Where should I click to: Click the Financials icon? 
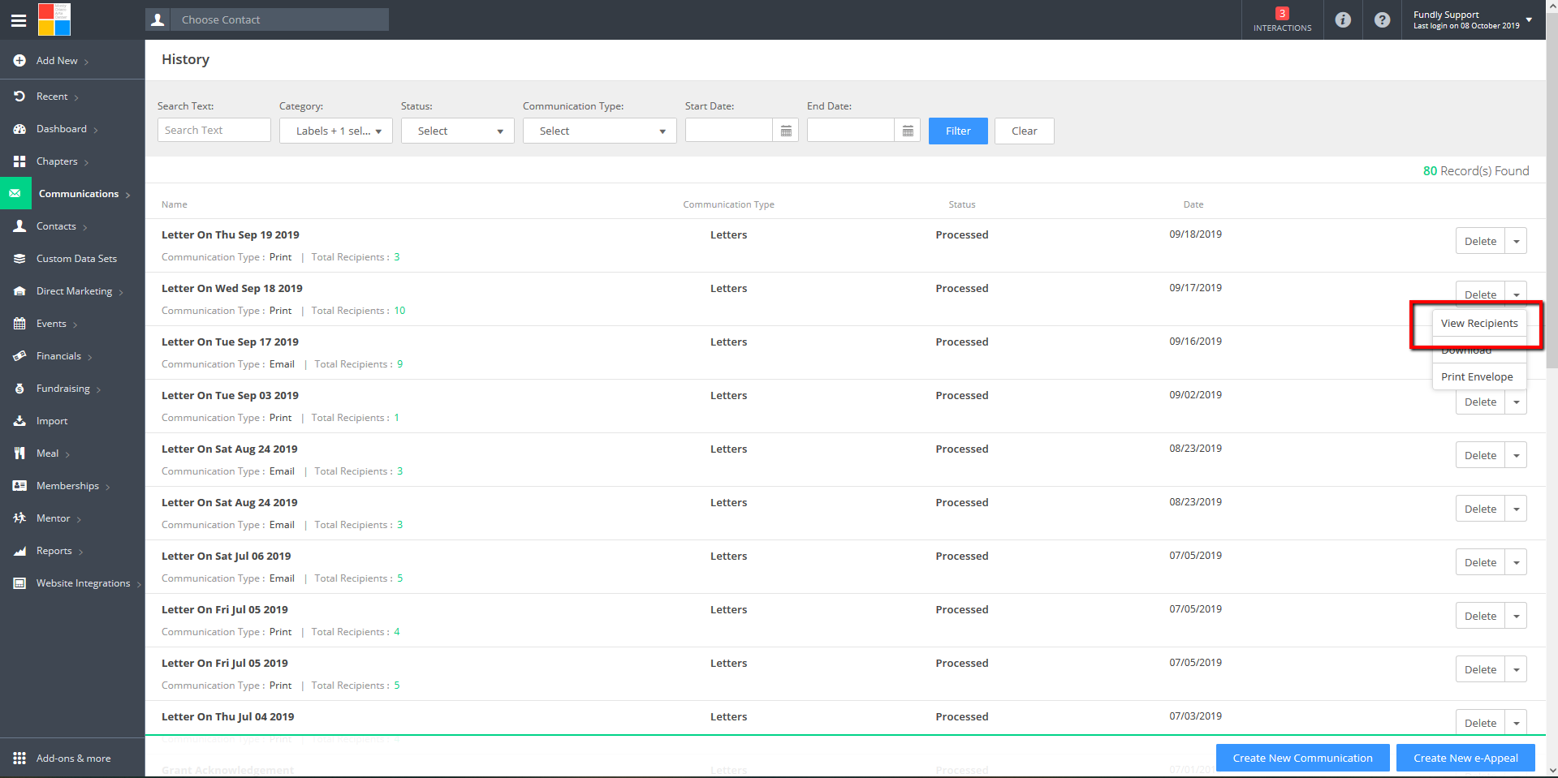tap(19, 356)
